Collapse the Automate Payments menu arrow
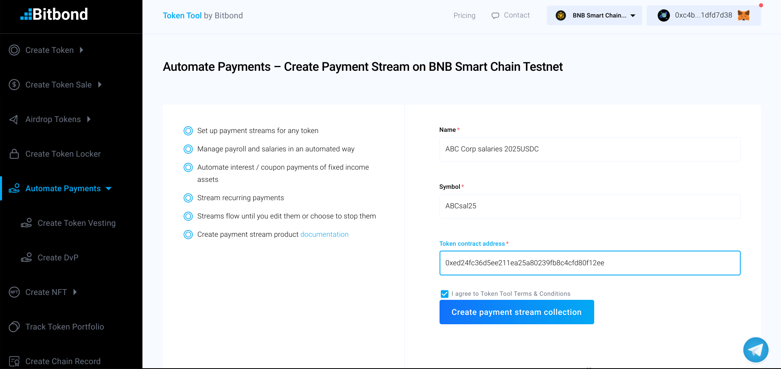Screen dimensions: 781x369 click(109, 188)
